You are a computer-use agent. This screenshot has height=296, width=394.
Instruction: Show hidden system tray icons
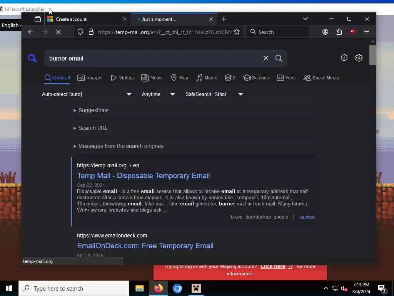point(326,288)
